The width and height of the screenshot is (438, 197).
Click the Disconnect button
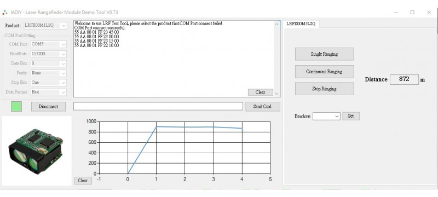pyautogui.click(x=48, y=107)
